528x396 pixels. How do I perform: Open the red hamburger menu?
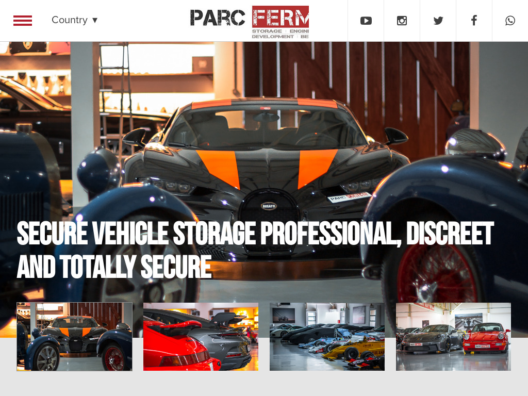coord(23,21)
